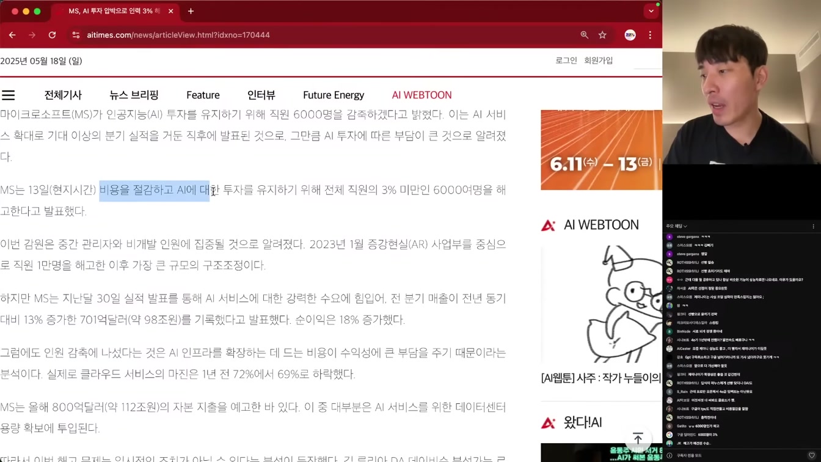Click the address bar URL field
821x462 pixels.
pyautogui.click(x=330, y=35)
